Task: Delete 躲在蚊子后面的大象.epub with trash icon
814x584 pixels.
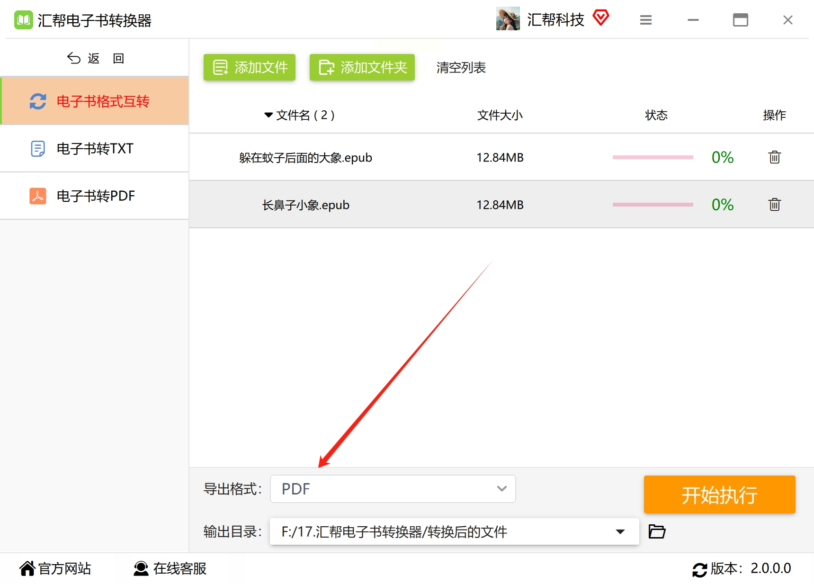Action: tap(774, 157)
